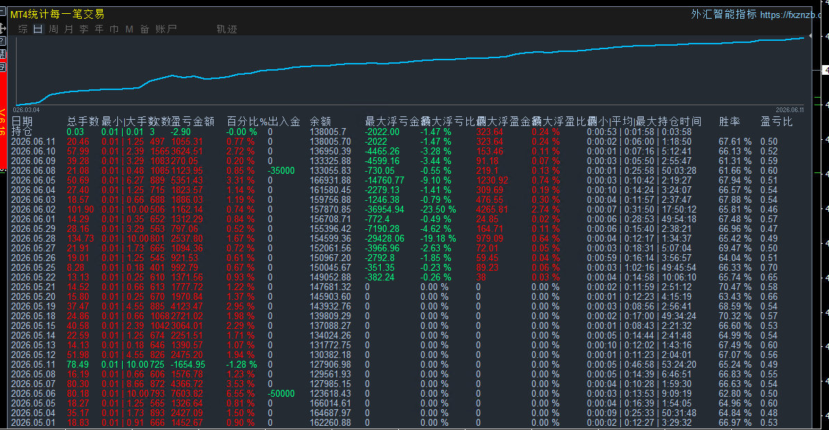The image size is (829, 430).
Task: Open the 备 tab
Action: pos(145,29)
